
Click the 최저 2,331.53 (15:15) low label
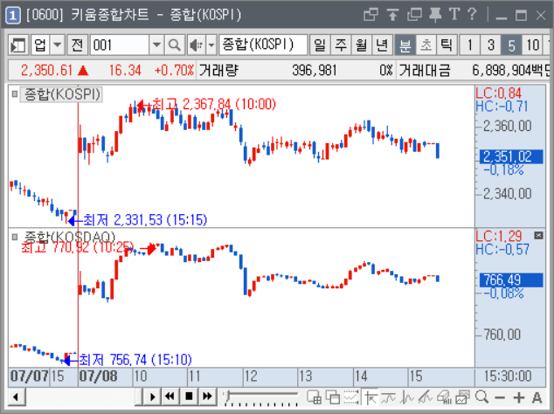tap(145, 220)
